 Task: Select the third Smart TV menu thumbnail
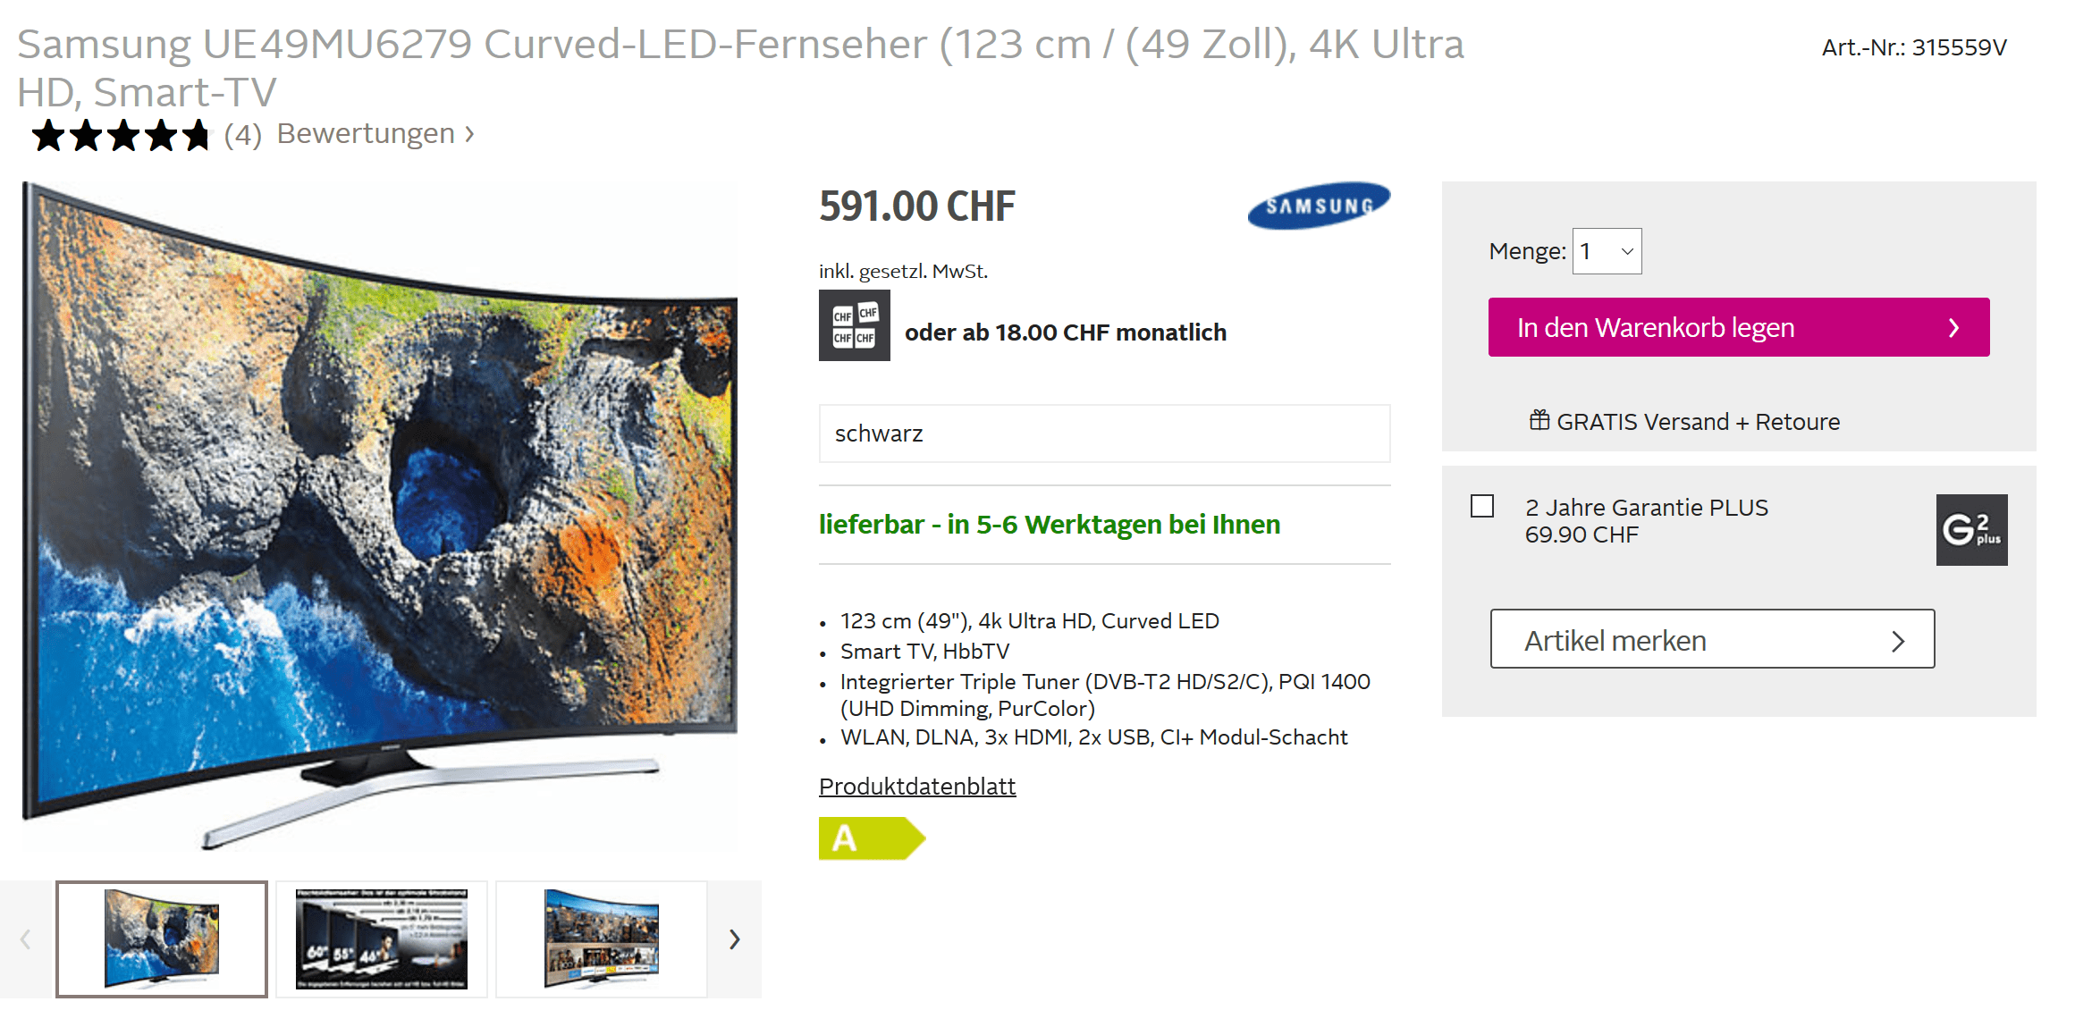click(x=602, y=939)
